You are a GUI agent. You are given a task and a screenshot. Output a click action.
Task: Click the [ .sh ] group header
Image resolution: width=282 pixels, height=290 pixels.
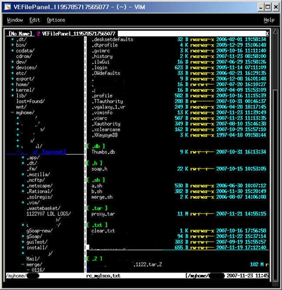coord(96,180)
